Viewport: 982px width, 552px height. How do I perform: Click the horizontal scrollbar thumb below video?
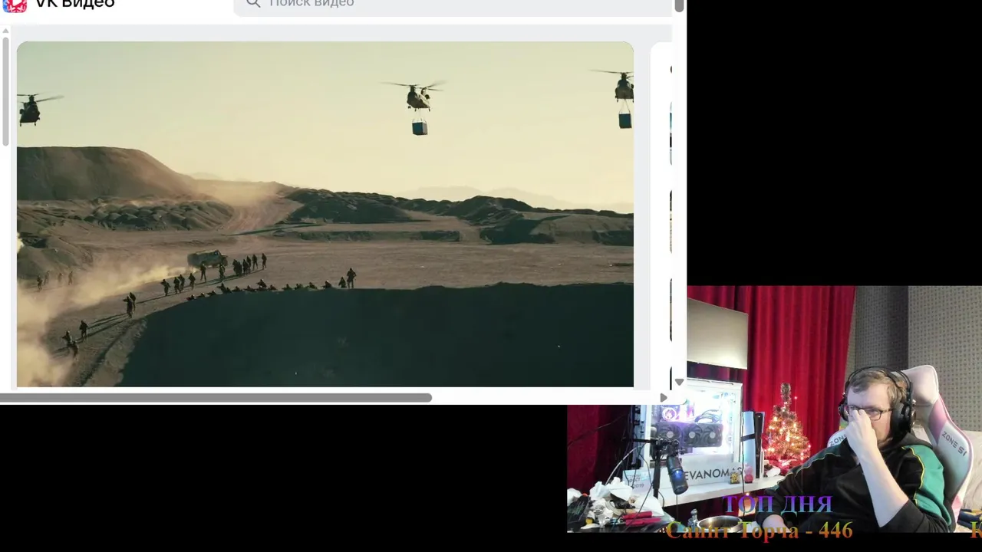216,398
